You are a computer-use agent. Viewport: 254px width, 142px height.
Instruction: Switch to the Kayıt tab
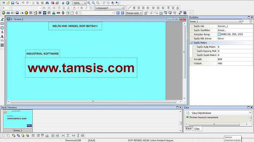pos(188,129)
